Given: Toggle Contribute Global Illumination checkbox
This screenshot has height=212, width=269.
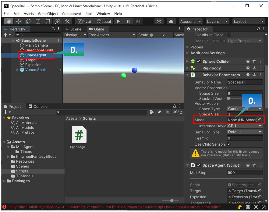Looking at the screenshot, I should 229,35.
